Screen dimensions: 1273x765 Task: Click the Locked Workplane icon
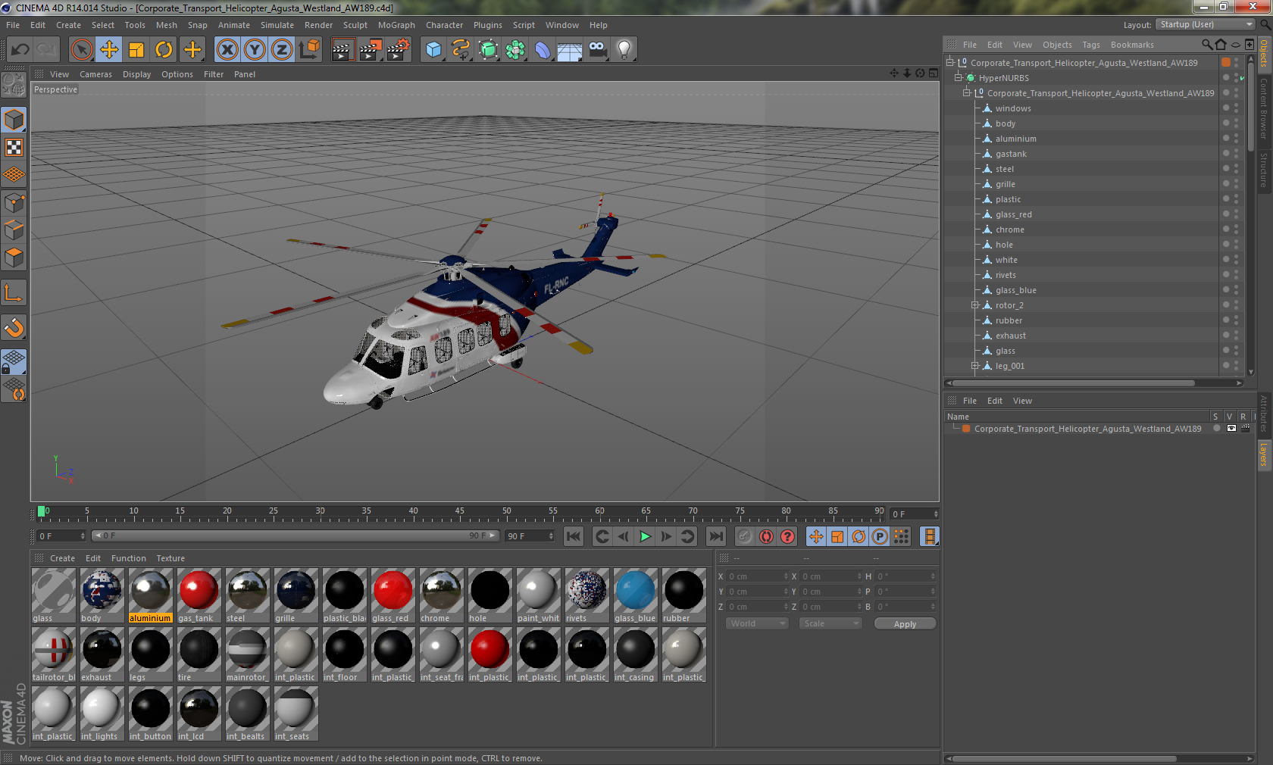[14, 362]
